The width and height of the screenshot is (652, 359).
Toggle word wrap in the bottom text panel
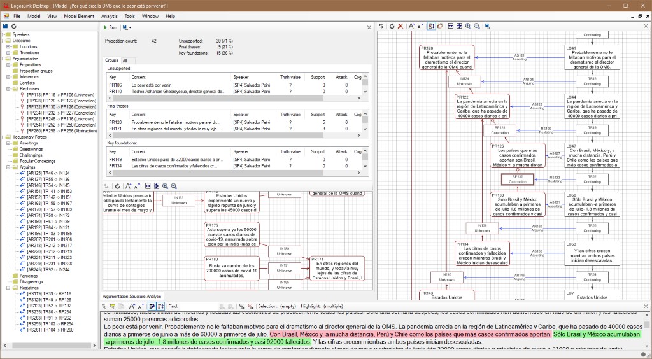click(152, 306)
